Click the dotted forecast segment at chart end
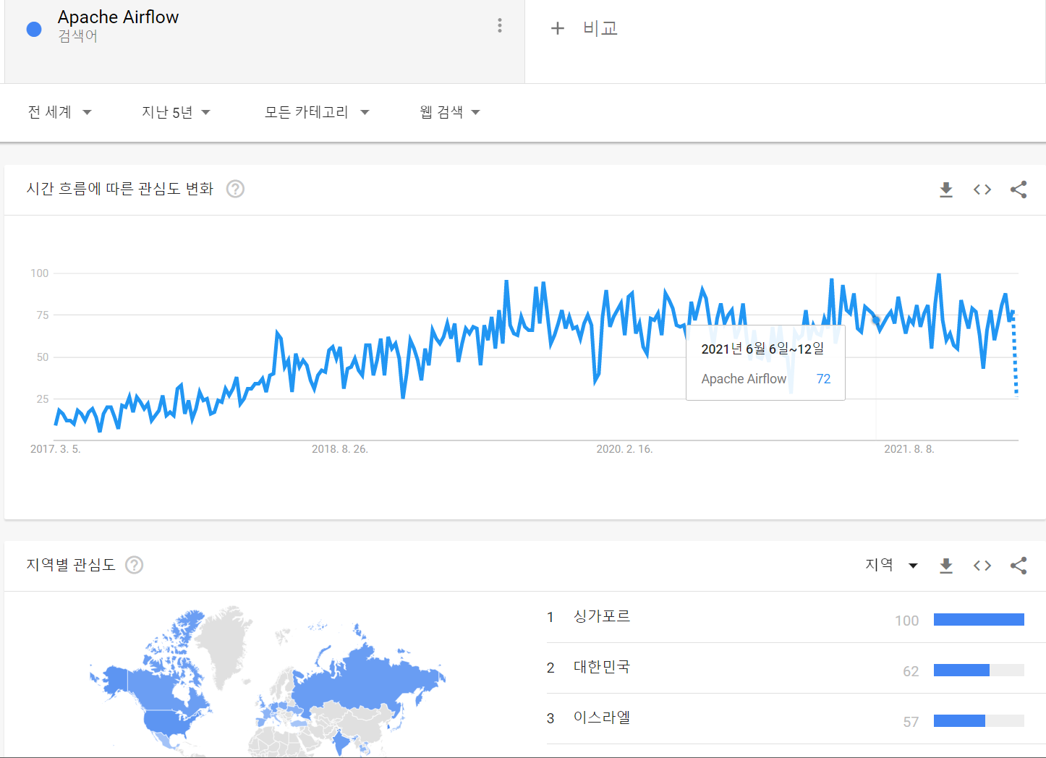Viewport: 1046px width, 758px height. pyautogui.click(x=1015, y=354)
